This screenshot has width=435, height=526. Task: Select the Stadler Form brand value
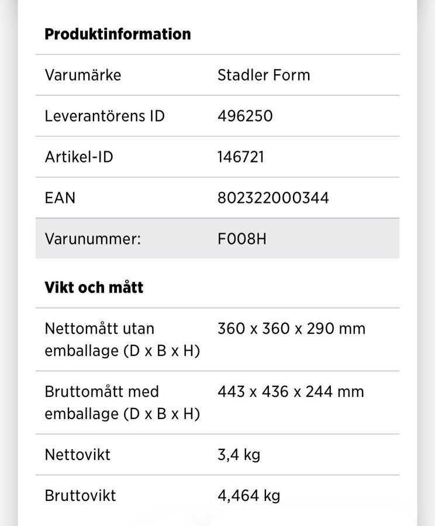coord(264,75)
